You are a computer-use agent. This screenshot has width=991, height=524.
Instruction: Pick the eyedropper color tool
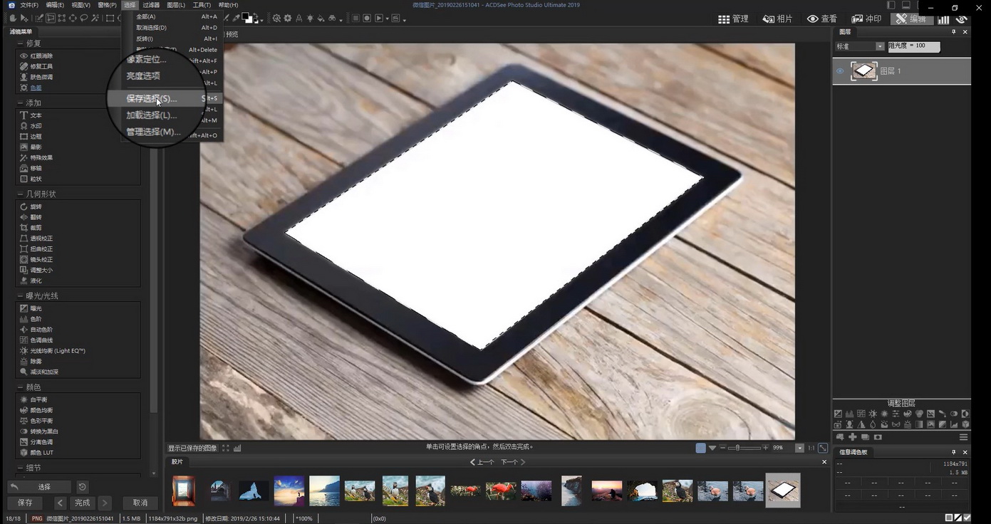236,17
